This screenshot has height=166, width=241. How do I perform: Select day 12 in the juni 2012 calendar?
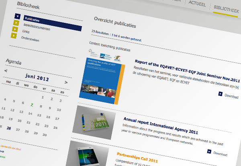[x=12, y=110]
